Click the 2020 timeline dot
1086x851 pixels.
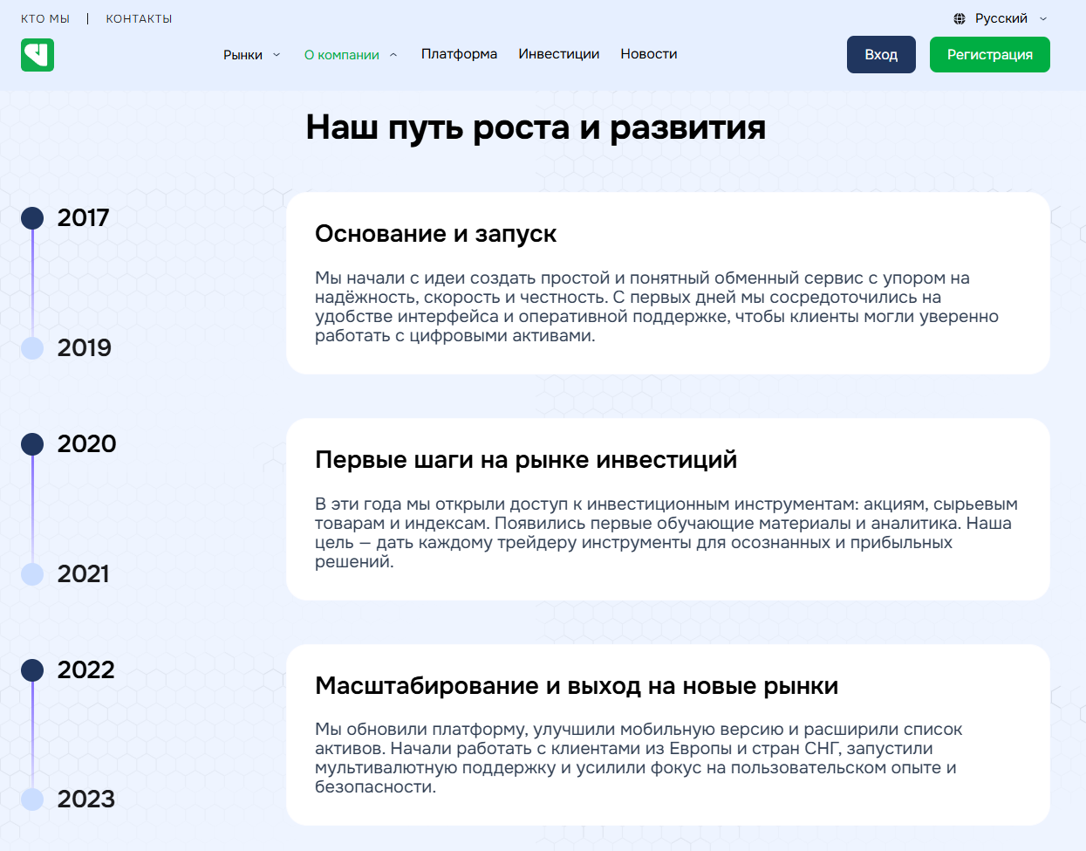[32, 444]
